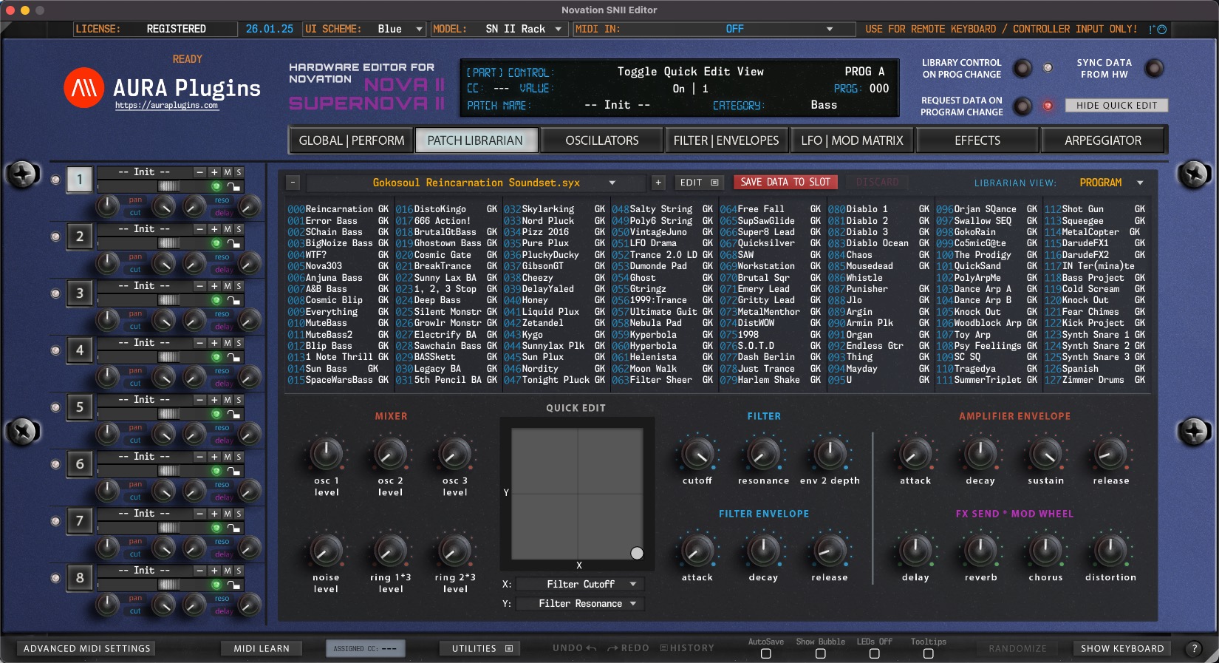Image resolution: width=1219 pixels, height=663 pixels.
Task: Click the SAVE DATA TO SLOT button
Action: 785,182
